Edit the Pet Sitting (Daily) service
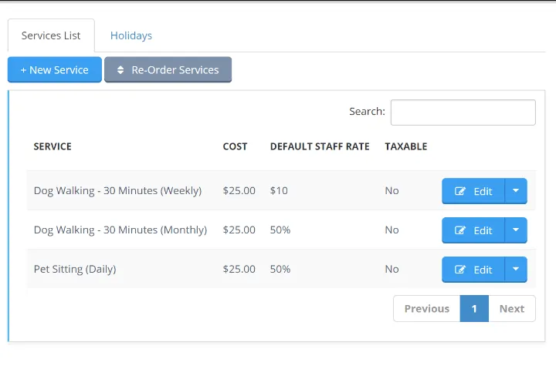The width and height of the screenshot is (556, 369). pos(473,270)
